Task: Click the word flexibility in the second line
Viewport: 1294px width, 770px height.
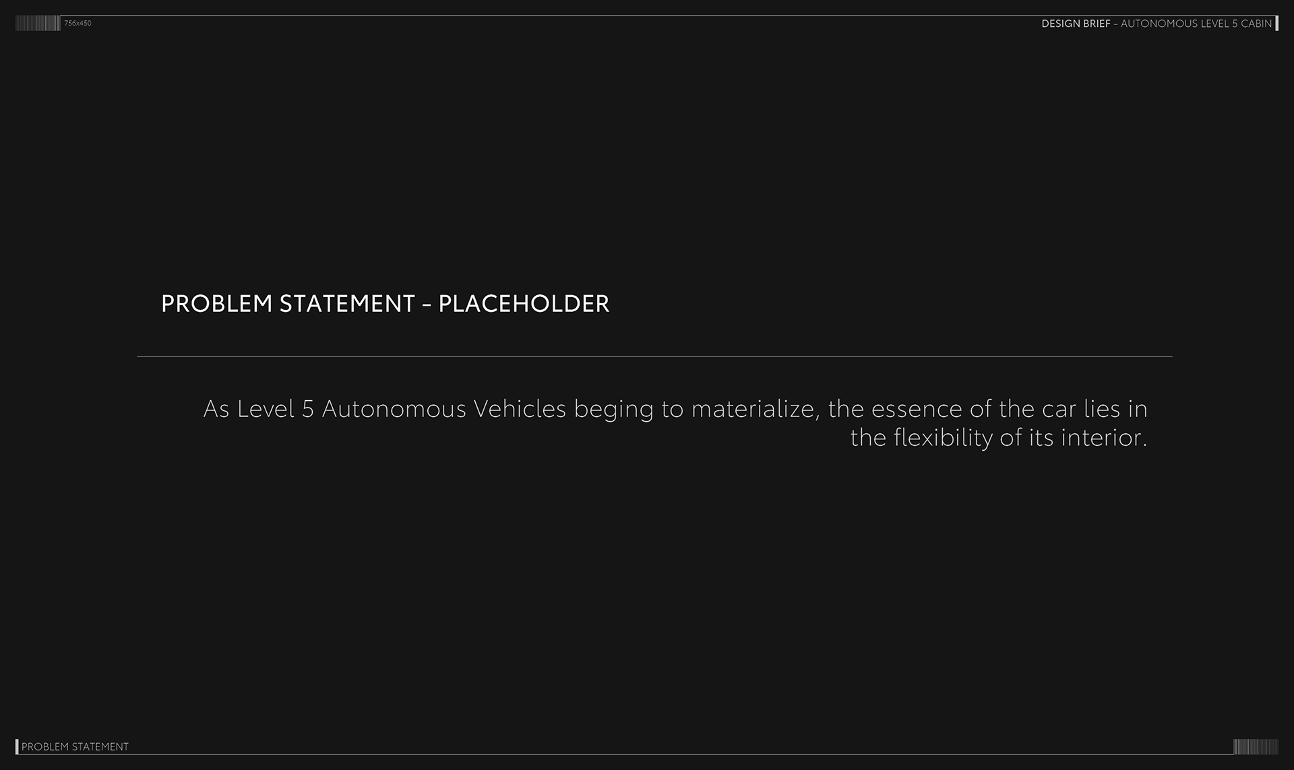Action: pos(943,439)
